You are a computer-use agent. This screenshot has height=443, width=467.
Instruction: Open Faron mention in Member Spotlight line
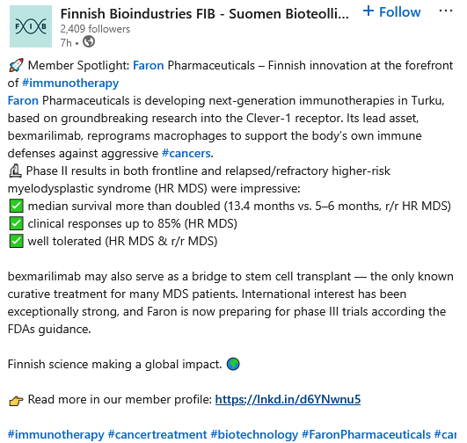[x=149, y=65]
